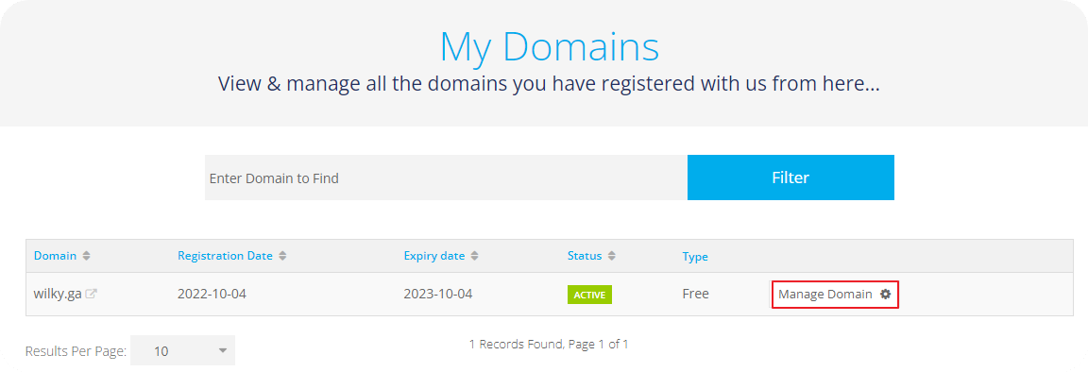Screen dimensions: 1088x372
Task: Open Manage Domain for wilky.ga
Action: tap(835, 295)
